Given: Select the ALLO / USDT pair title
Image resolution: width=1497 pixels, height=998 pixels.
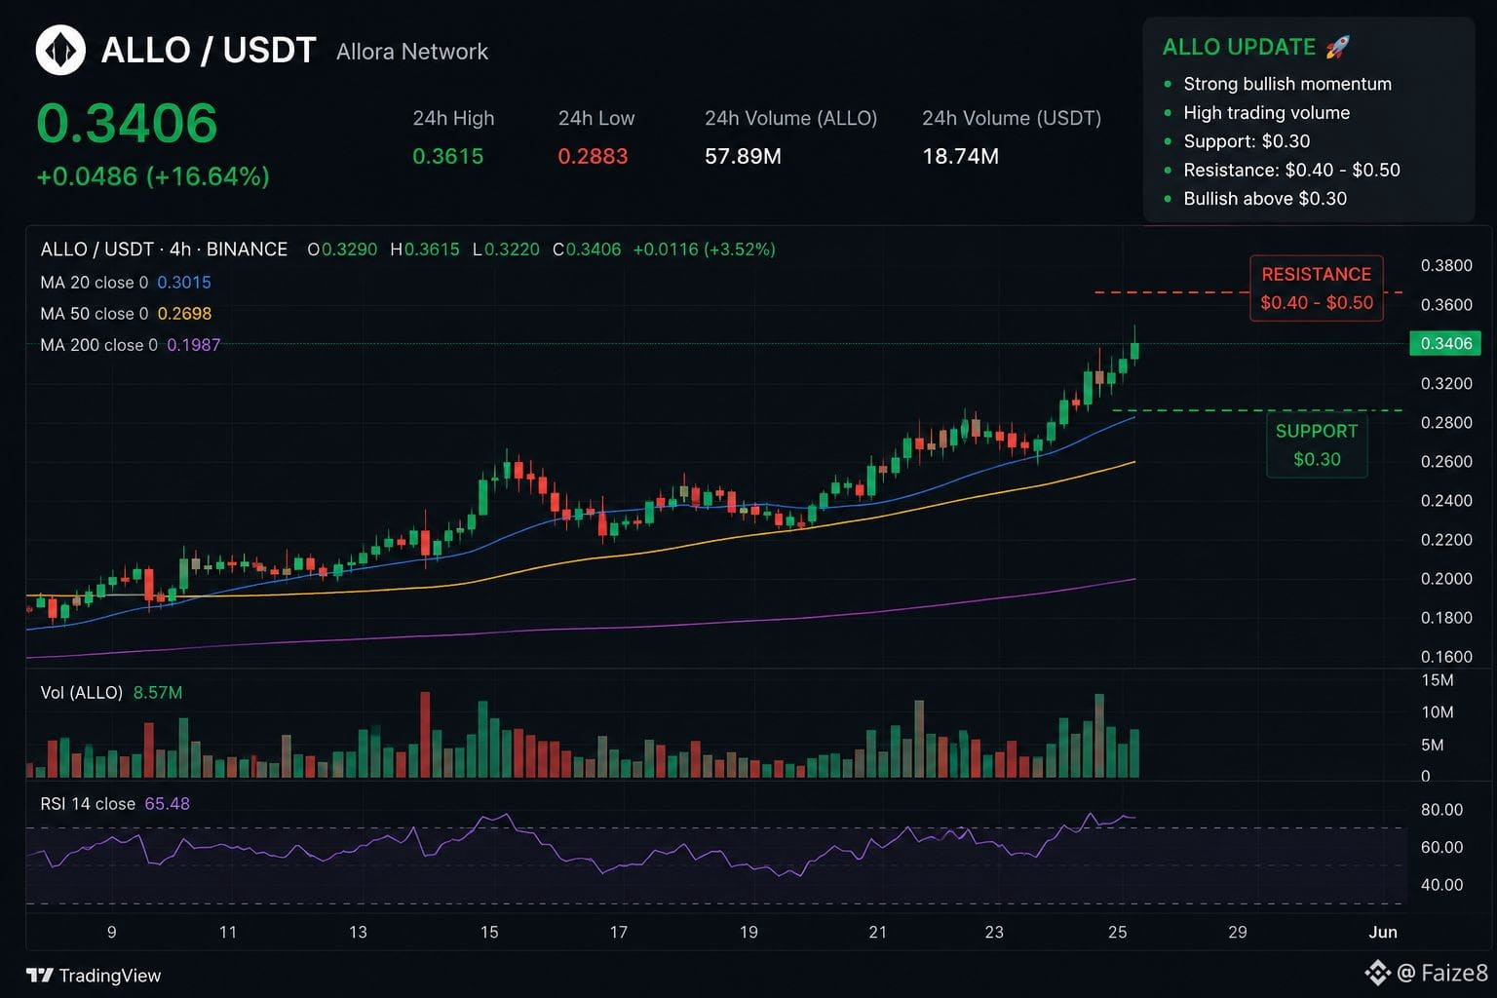Looking at the screenshot, I should 209,50.
